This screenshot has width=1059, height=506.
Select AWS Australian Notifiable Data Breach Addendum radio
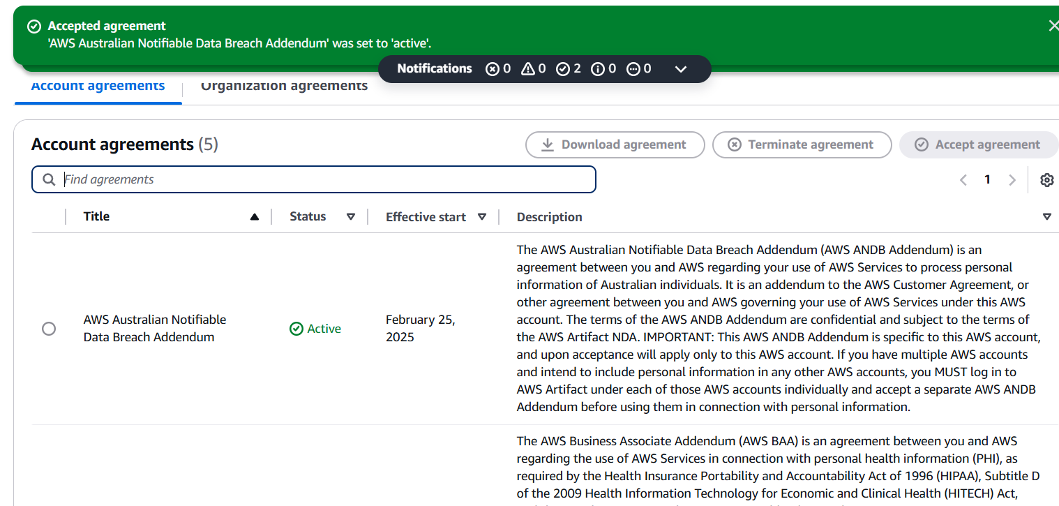point(49,329)
